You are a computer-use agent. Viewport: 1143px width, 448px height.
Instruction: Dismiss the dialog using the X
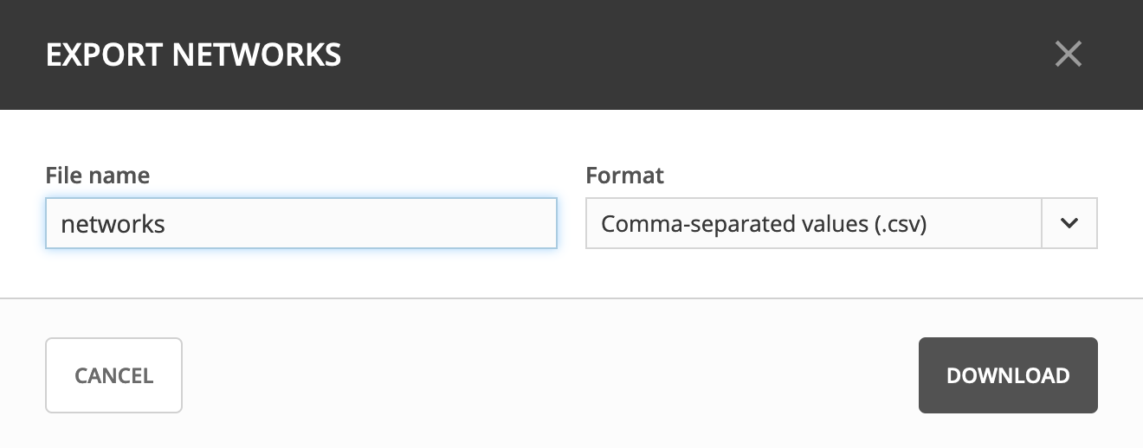[1068, 54]
